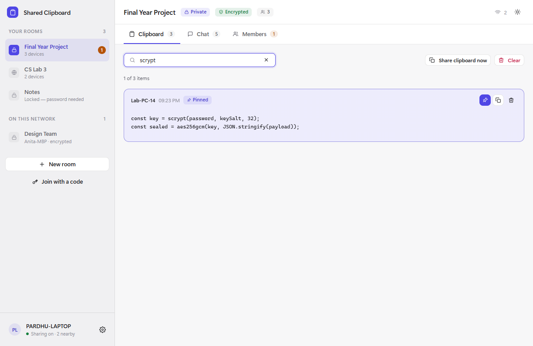Viewport: 533px width, 346px height.
Task: Click the Final Year Project header title
Action: [x=149, y=12]
